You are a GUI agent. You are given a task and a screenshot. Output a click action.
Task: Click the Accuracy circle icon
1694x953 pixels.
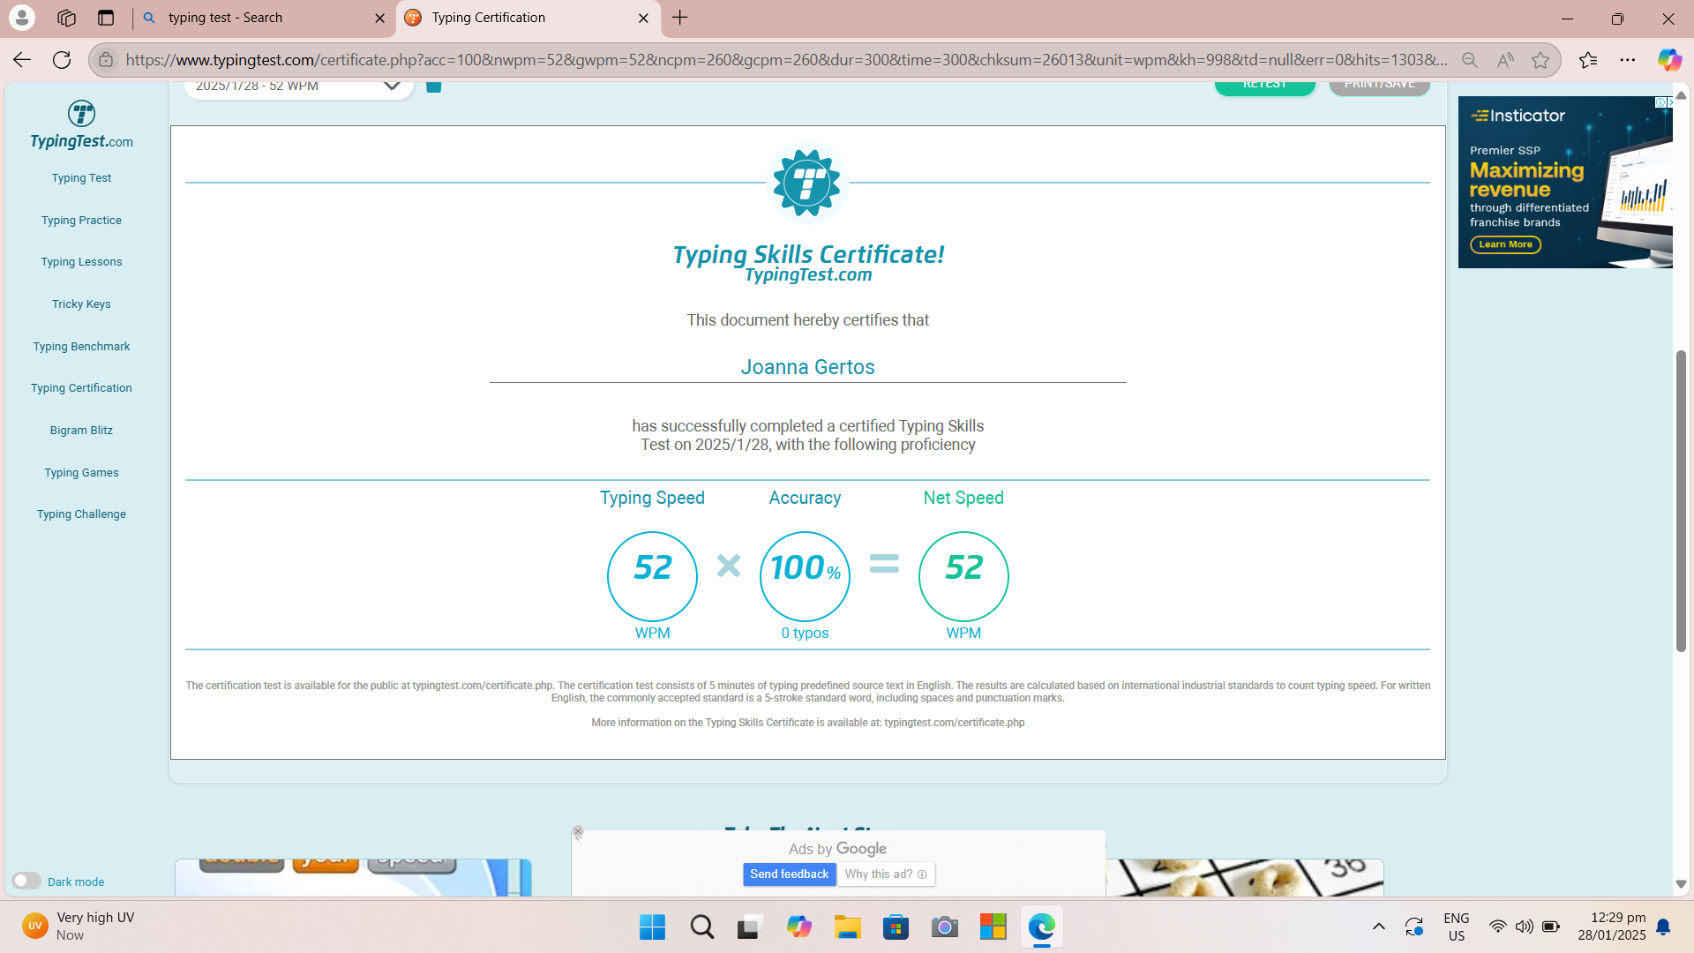pyautogui.click(x=806, y=574)
